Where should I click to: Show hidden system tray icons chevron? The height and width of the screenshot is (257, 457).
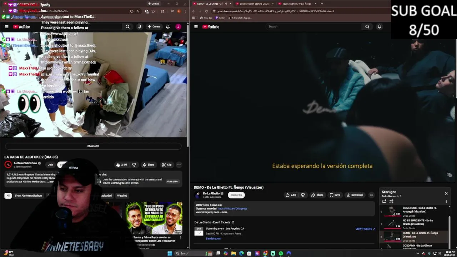[x=418, y=253]
